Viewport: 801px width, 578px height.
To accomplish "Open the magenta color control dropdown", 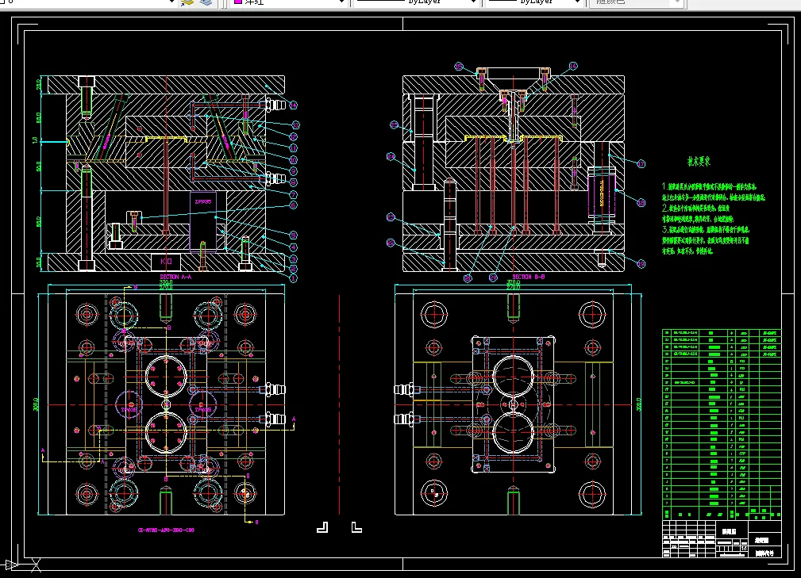I will coord(341,2).
